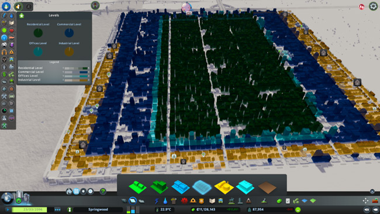Click the Springwood city name

98,209
